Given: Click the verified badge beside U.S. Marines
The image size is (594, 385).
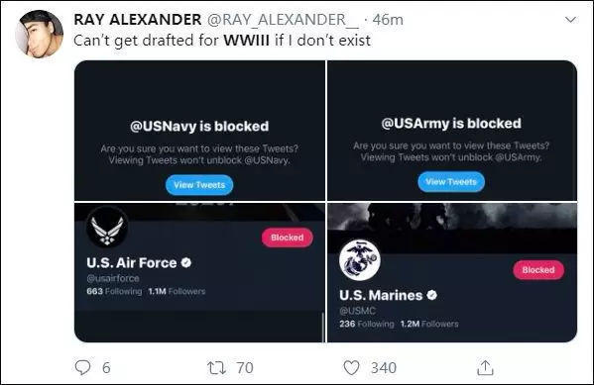Looking at the screenshot, I should [431, 295].
